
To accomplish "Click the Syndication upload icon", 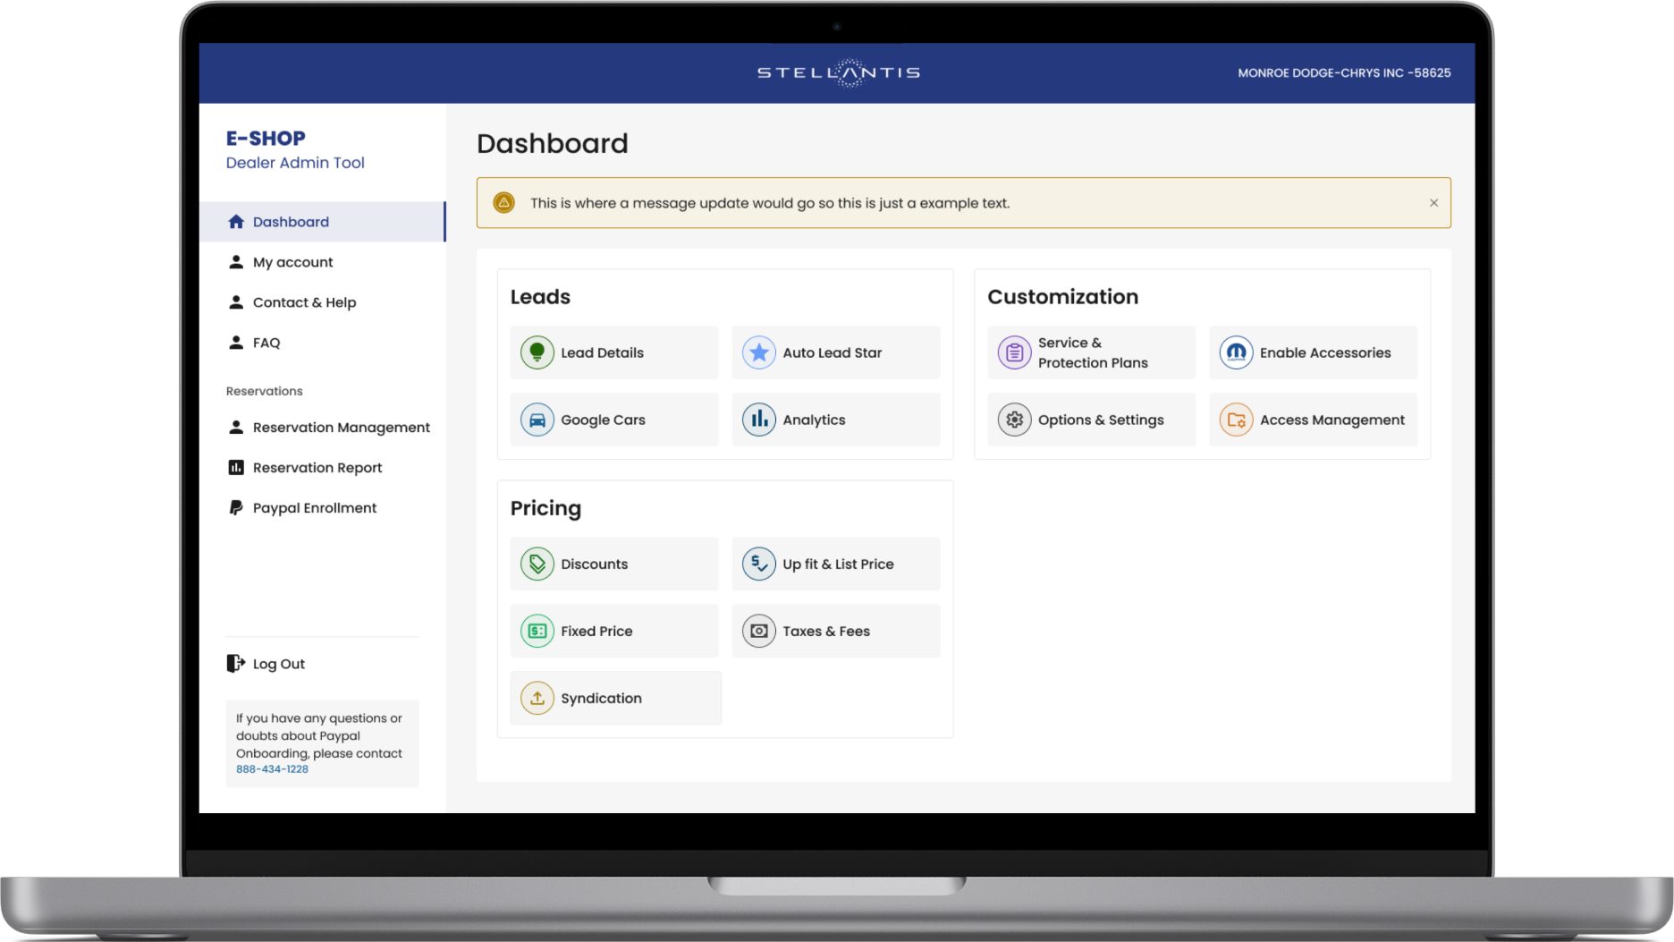I will (537, 698).
